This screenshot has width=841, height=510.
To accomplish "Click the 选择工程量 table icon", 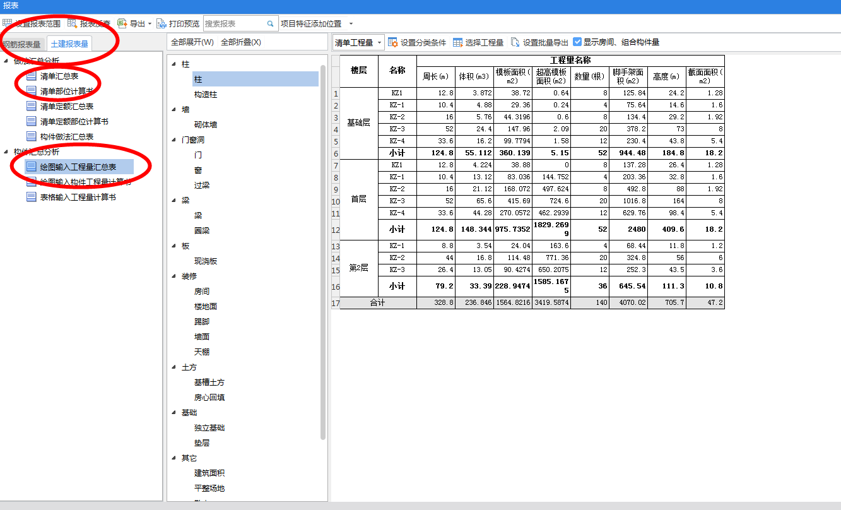I will click(457, 42).
